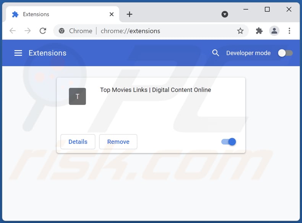Go back with the browser back arrow
This screenshot has width=302, height=223.
(13, 31)
